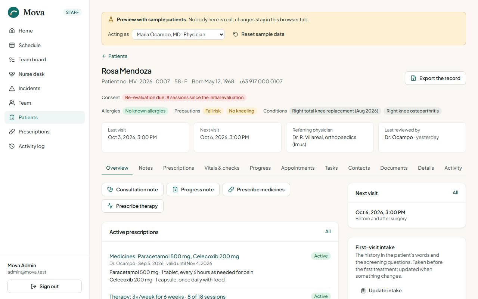Click the Right knee osteoarthritis condition tag
The height and width of the screenshot is (299, 478).
pyautogui.click(x=412, y=111)
